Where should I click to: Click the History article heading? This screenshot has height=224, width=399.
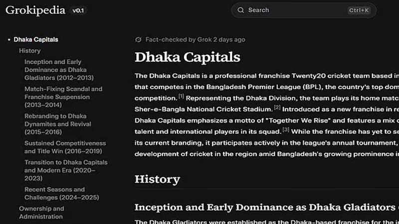tap(157, 179)
